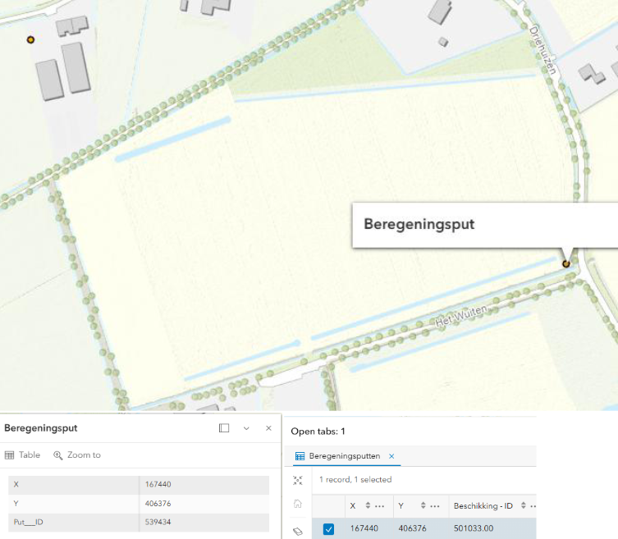Image resolution: width=618 pixels, height=539 pixels.
Task: Click the zoom-to-selection icon in table sidebar
Action: click(297, 480)
